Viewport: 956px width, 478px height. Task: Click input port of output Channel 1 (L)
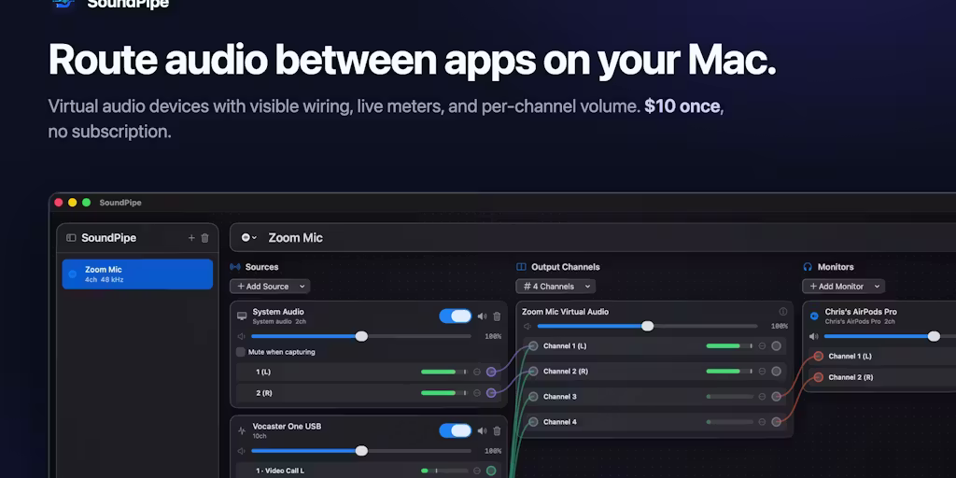533,346
